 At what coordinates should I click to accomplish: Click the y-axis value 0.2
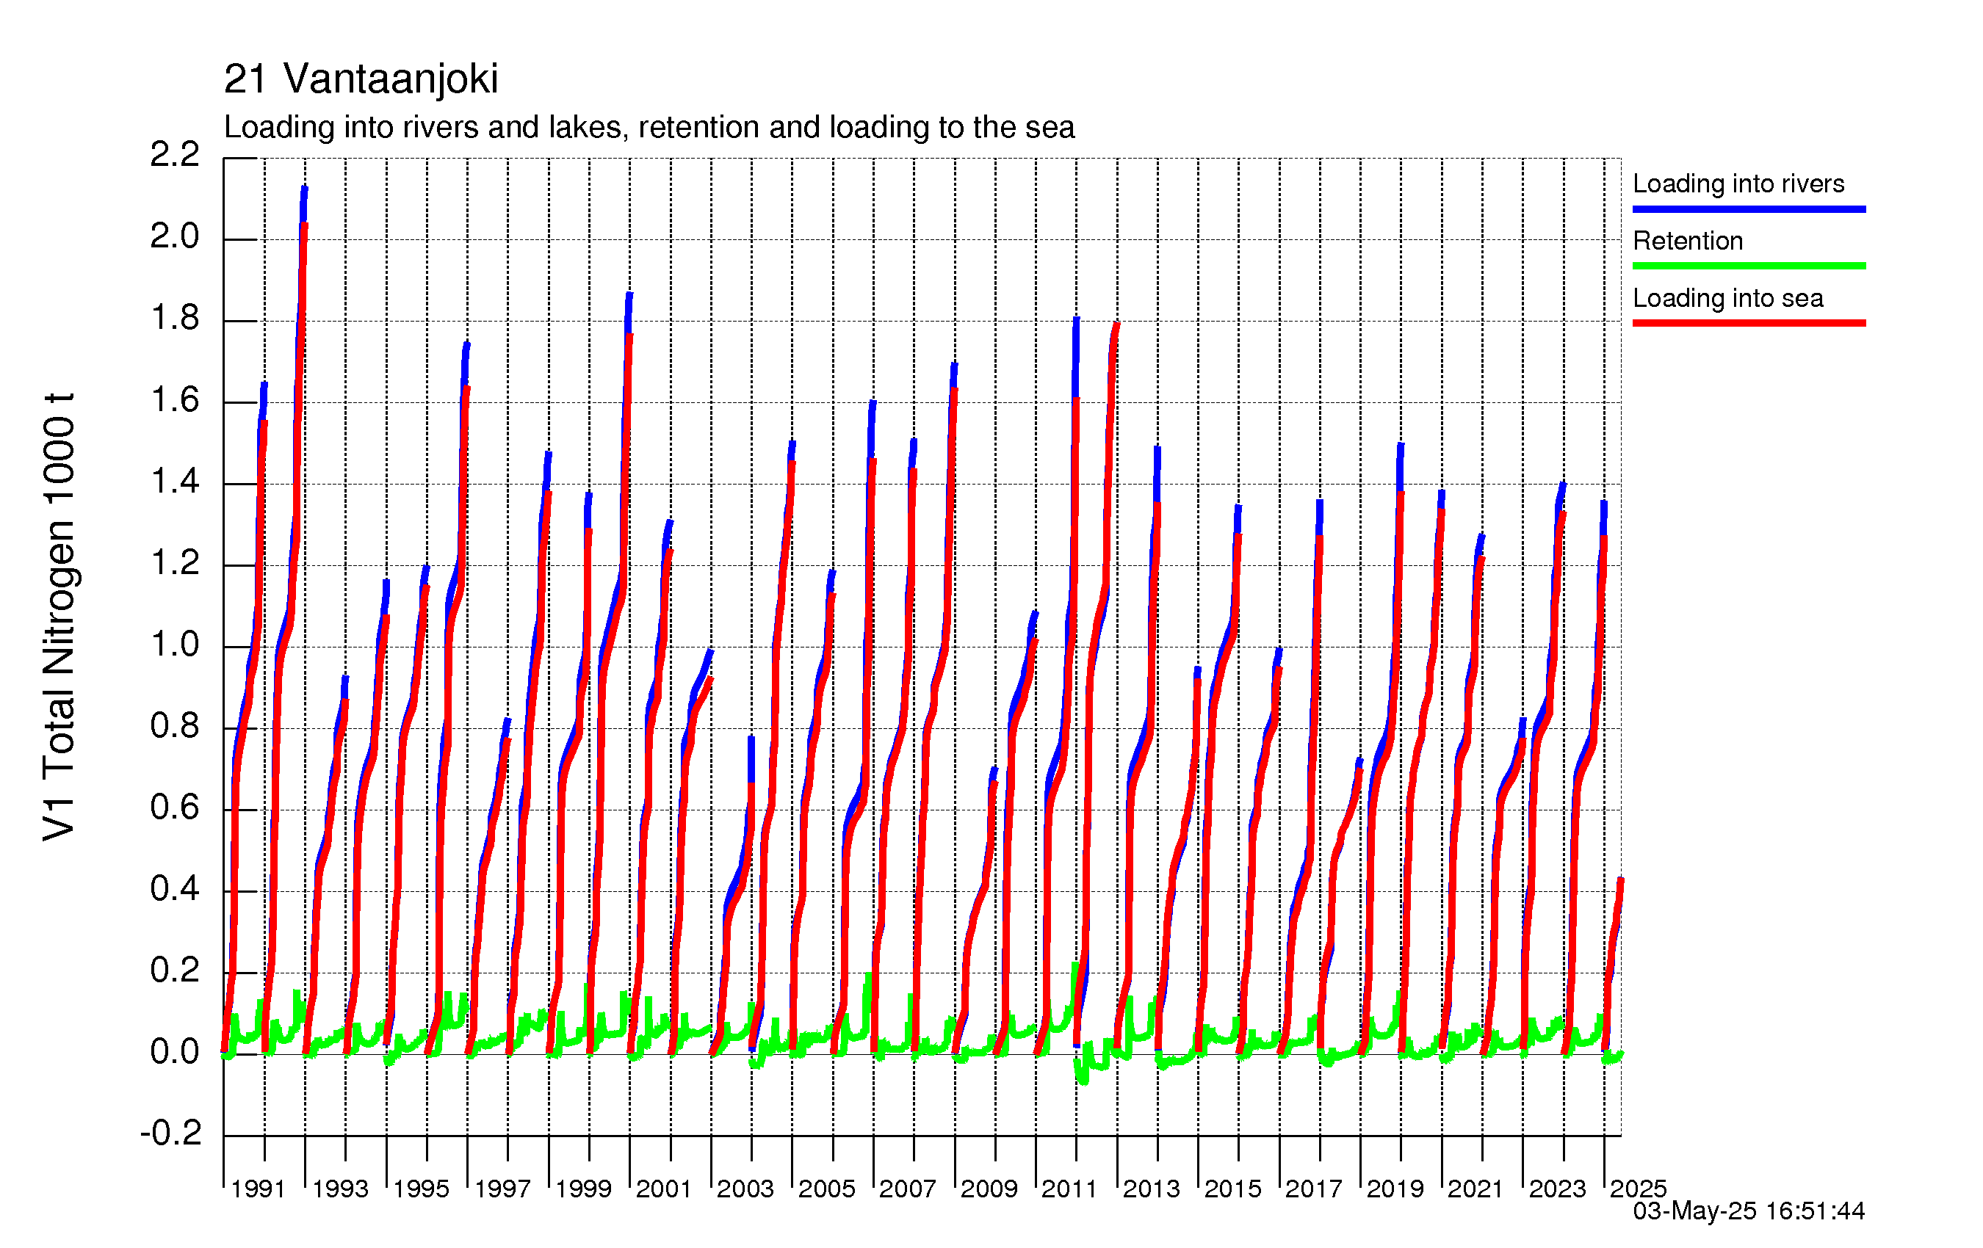[x=175, y=971]
